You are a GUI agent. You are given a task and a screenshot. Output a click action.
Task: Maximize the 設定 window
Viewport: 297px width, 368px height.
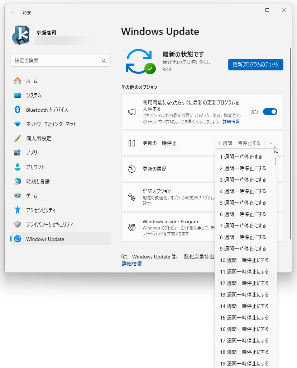267,10
